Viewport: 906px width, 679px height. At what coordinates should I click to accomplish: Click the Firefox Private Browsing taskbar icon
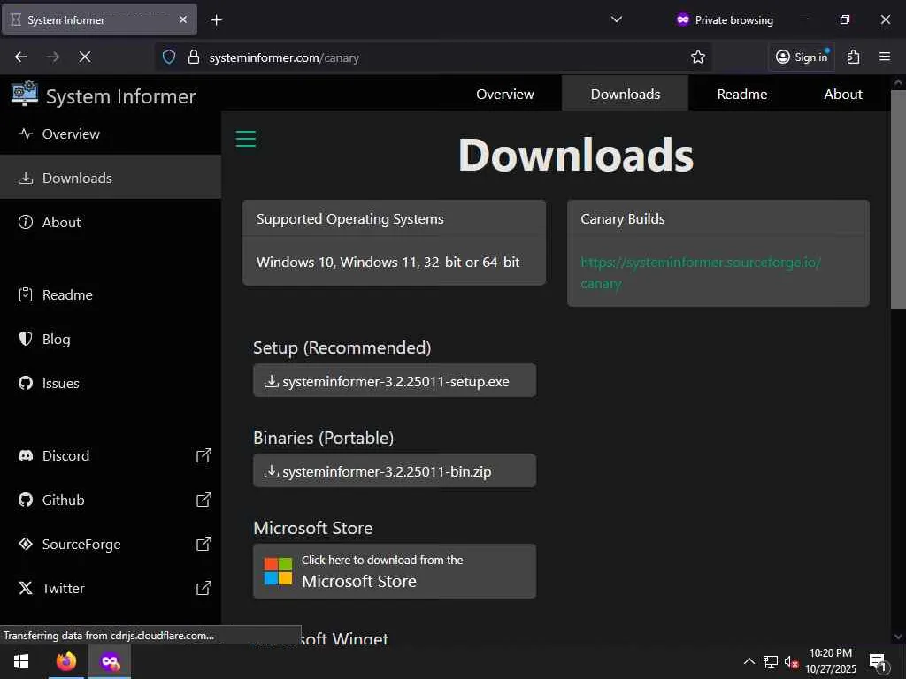(x=110, y=661)
